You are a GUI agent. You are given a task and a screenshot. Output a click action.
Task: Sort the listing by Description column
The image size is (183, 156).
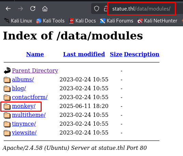coord(142,54)
